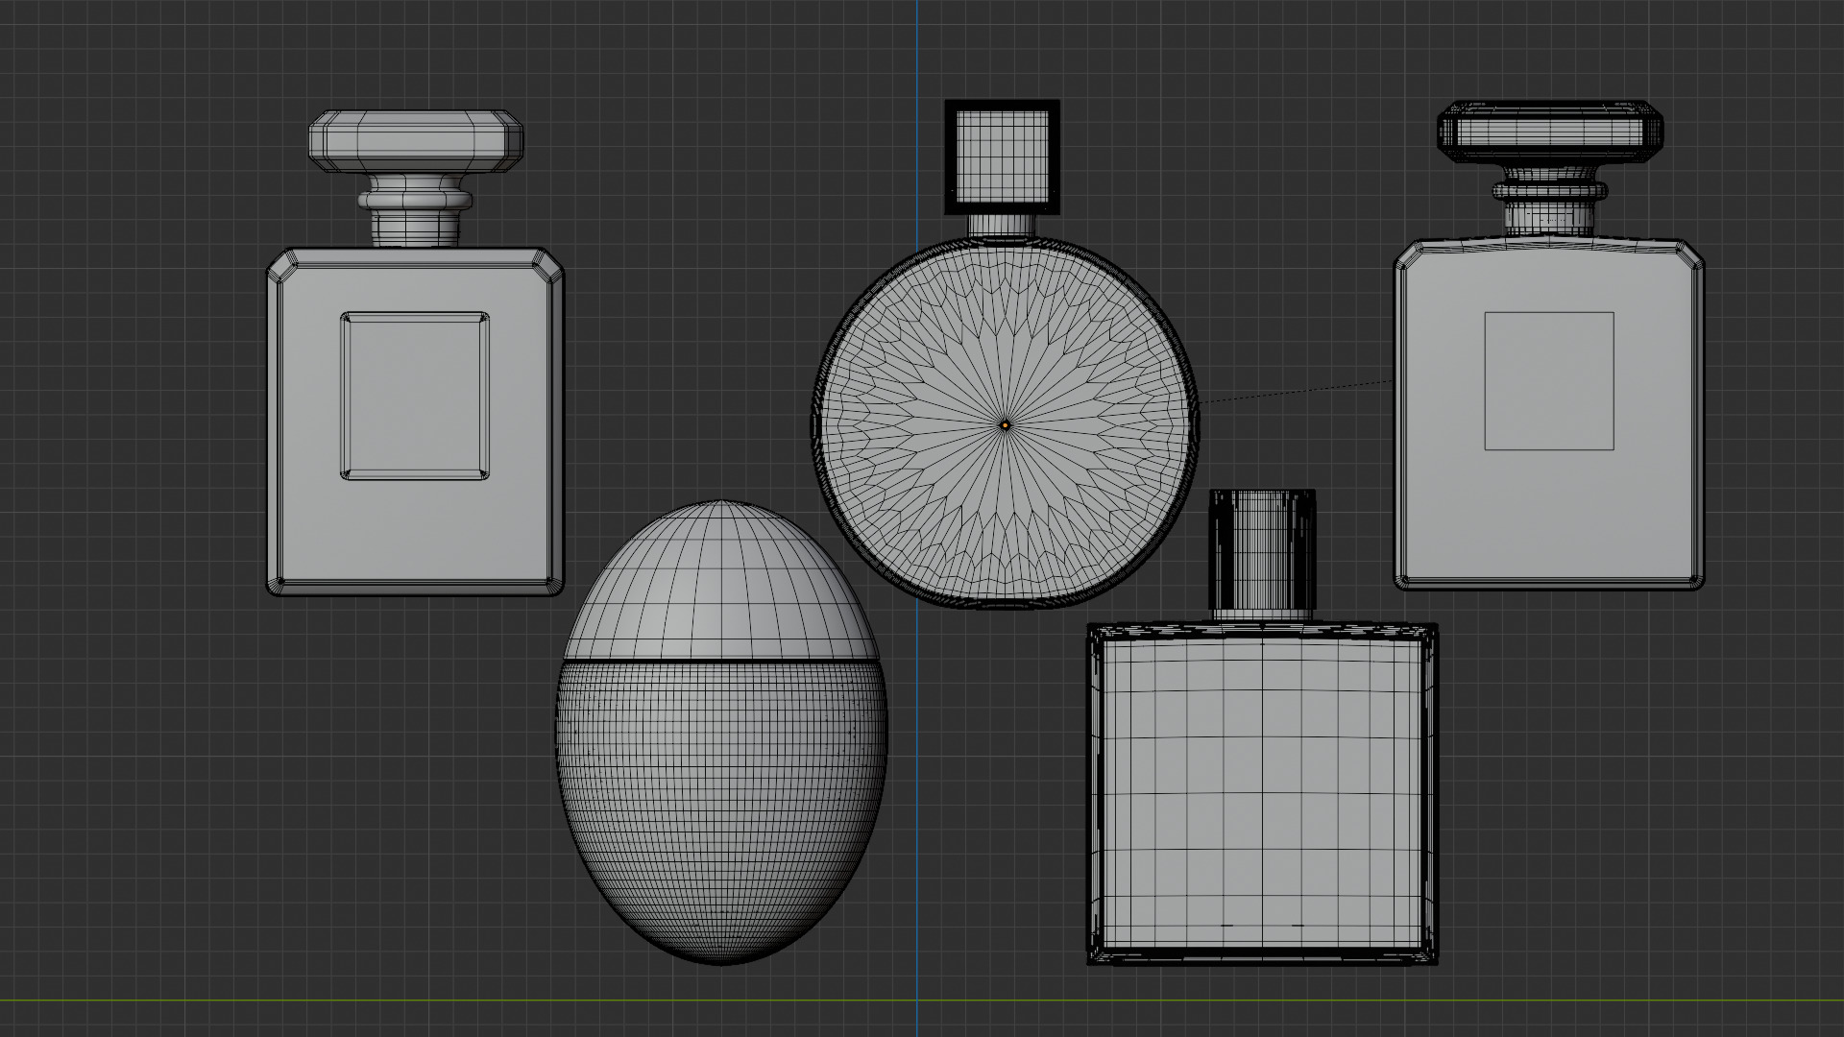
Task: Select the neck ring of the left bottle
Action: (416, 200)
